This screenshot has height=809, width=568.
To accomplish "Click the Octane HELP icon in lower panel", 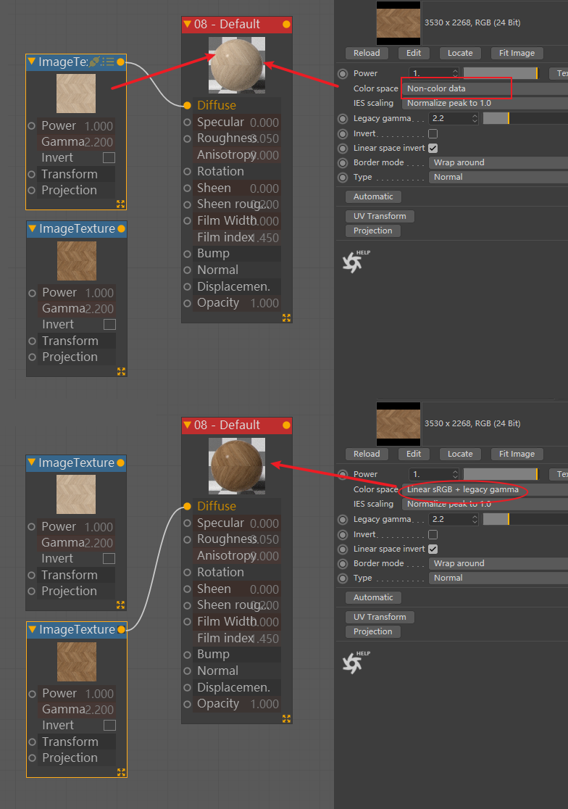I will (356, 662).
